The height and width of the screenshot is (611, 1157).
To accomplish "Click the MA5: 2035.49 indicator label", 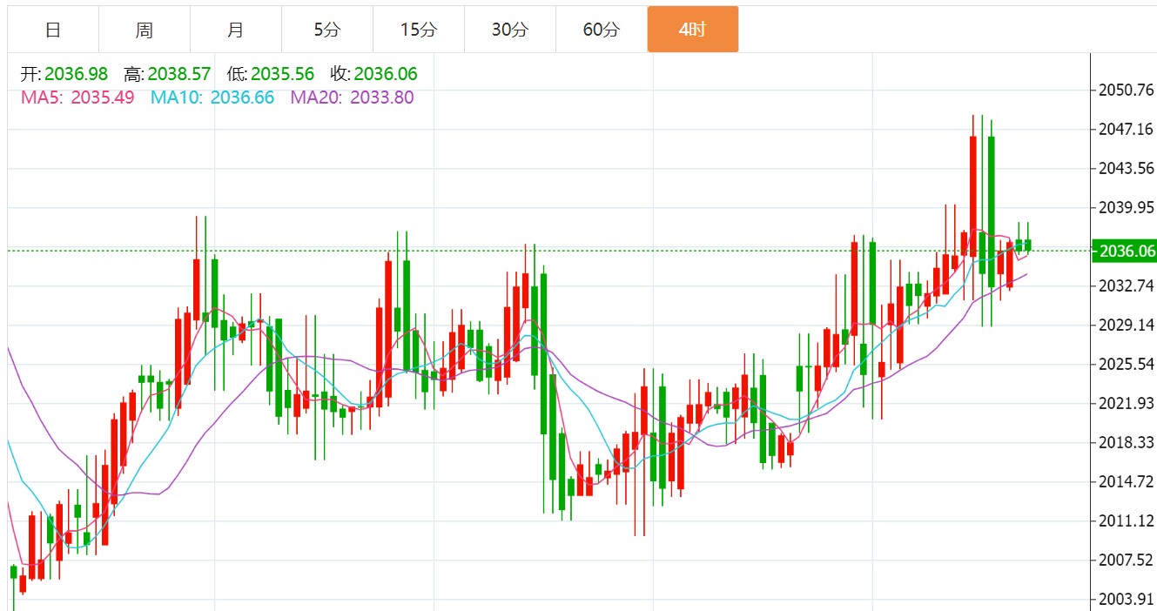I will tap(77, 97).
